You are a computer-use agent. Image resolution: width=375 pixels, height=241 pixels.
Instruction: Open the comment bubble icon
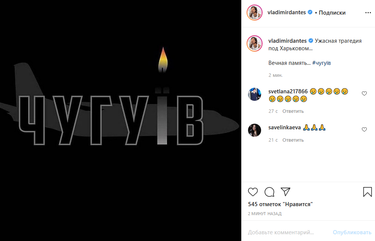click(x=269, y=192)
